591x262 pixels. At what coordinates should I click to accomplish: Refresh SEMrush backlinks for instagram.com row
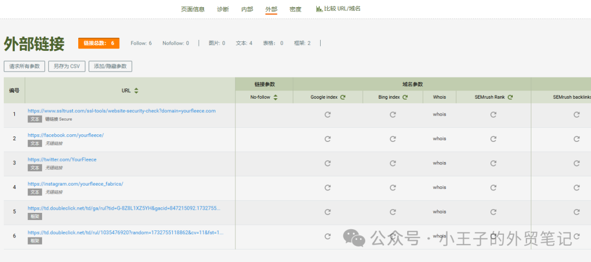coord(576,187)
